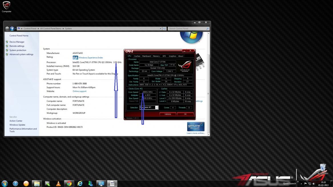Click the Quick Launch toolbar label

[289, 184]
